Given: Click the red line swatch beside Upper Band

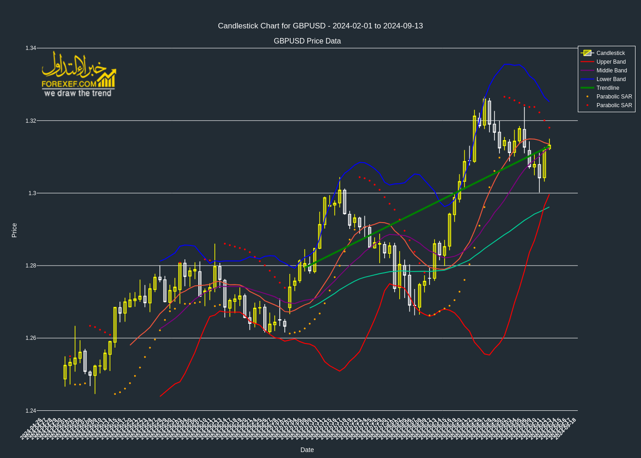Looking at the screenshot, I should pyautogui.click(x=587, y=62).
